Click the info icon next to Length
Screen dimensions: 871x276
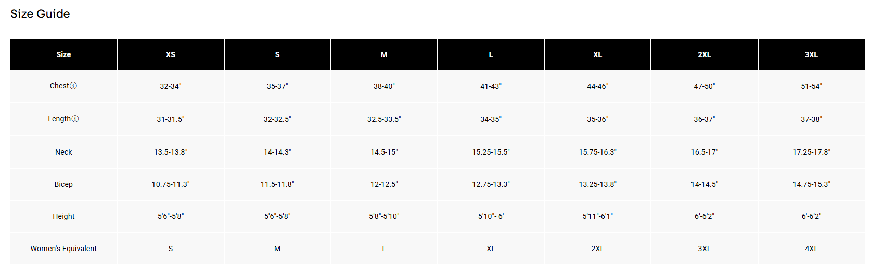pos(75,119)
